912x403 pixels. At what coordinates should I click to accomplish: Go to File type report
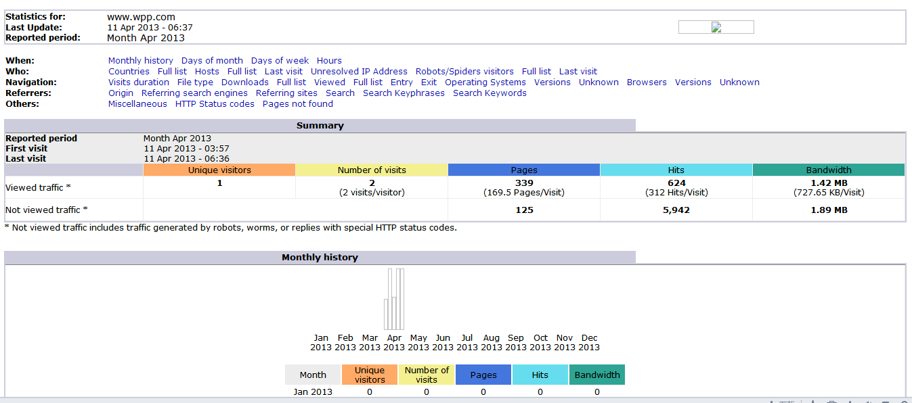(x=195, y=82)
